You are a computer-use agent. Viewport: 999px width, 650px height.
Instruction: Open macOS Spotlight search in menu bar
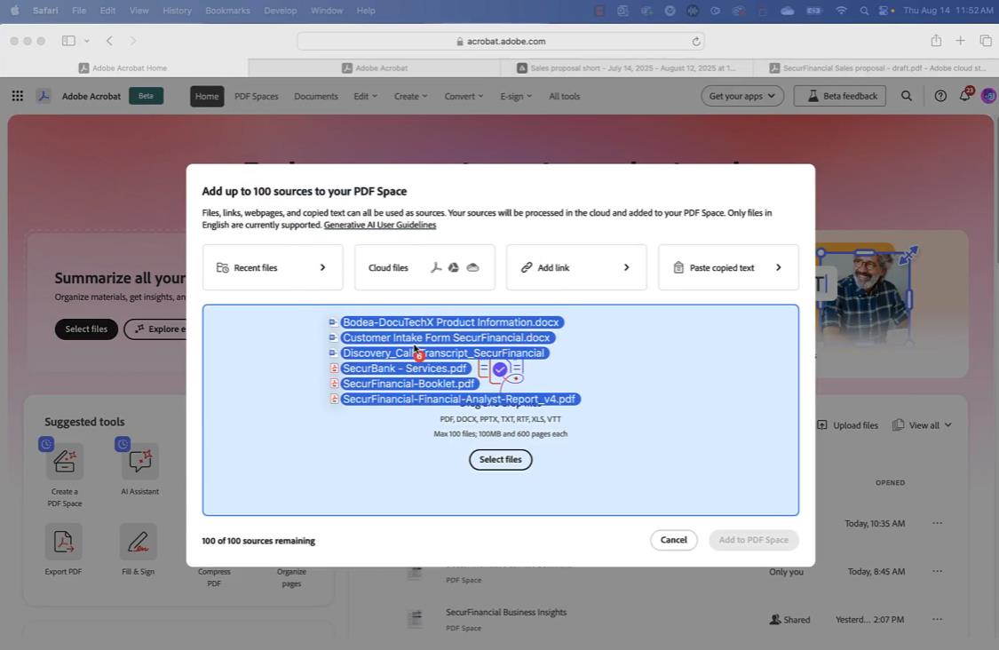[x=863, y=11]
